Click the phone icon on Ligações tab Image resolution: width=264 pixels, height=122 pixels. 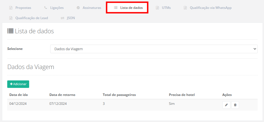click(x=46, y=8)
